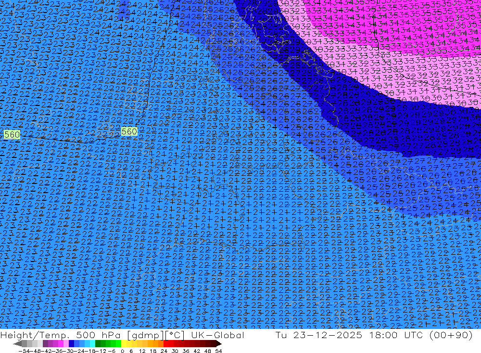Viewport: 481px width, 353px height.
Task: Click the gray left arrow end of colorbar
Action: [x=17, y=343]
